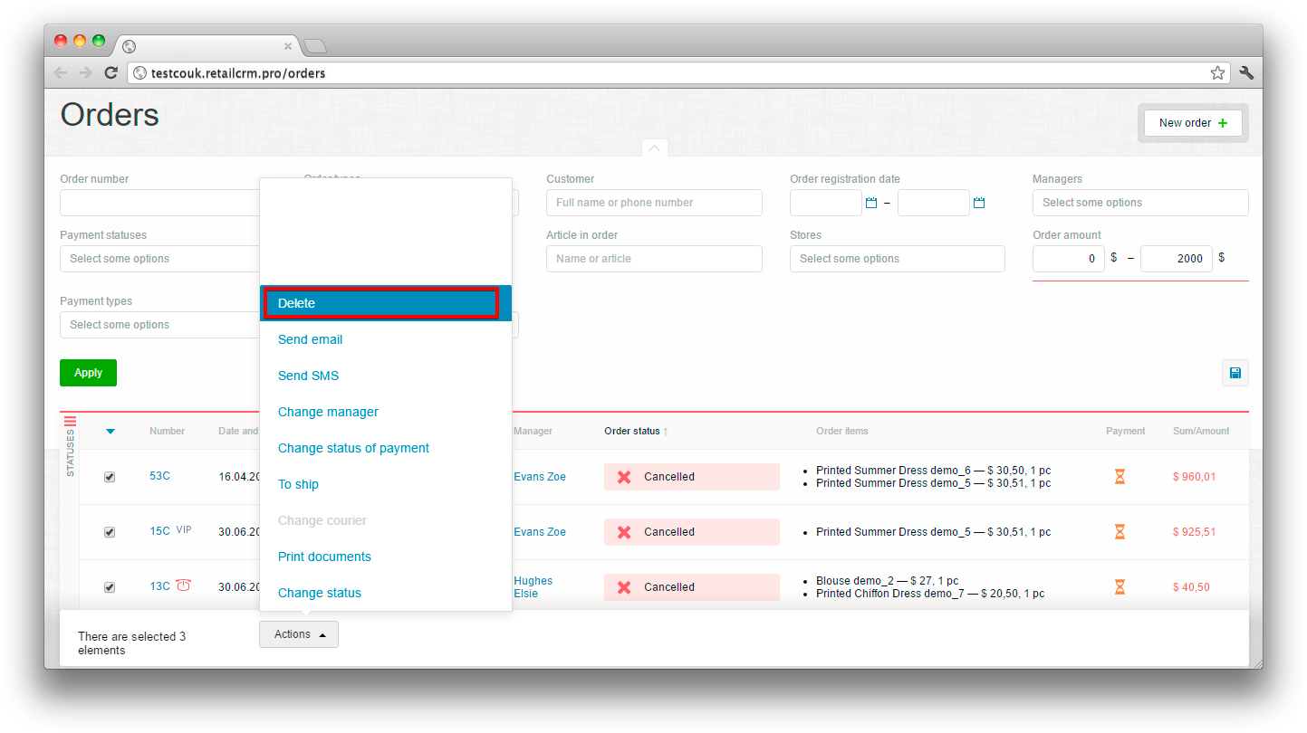The image size is (1307, 733).
Task: Select To ship menu item
Action: [386, 484]
